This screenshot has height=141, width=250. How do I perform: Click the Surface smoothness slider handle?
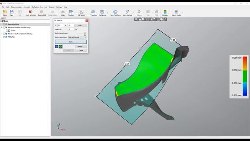tap(85, 33)
